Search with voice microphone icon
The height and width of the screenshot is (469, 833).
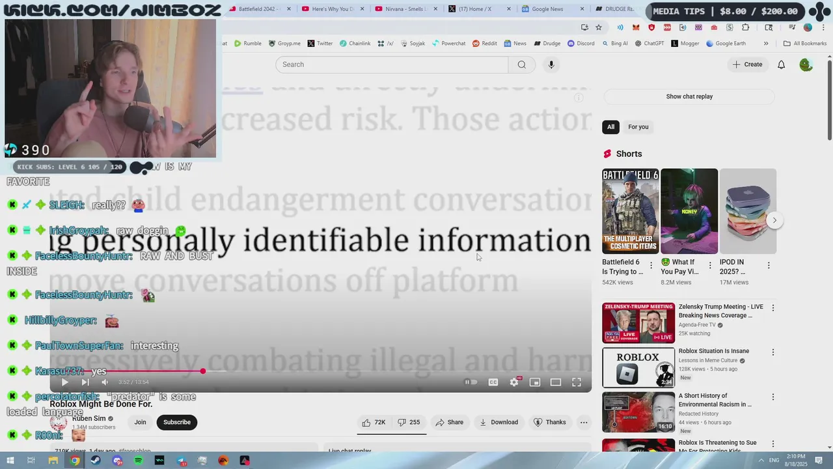[x=551, y=64]
